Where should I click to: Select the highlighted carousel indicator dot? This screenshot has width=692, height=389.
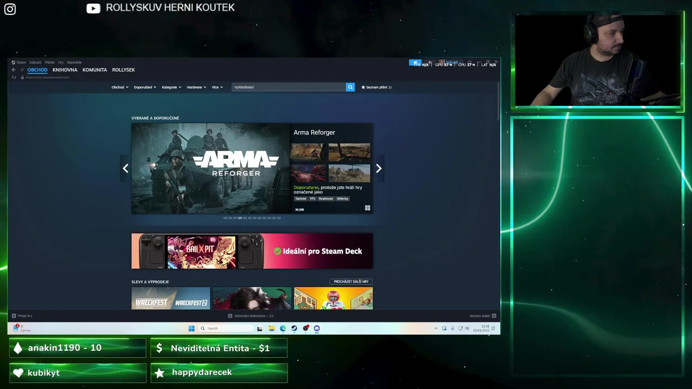pyautogui.click(x=240, y=218)
